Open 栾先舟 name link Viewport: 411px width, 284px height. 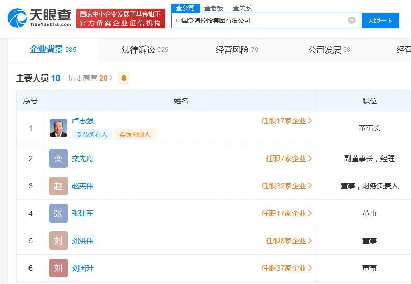[83, 159]
